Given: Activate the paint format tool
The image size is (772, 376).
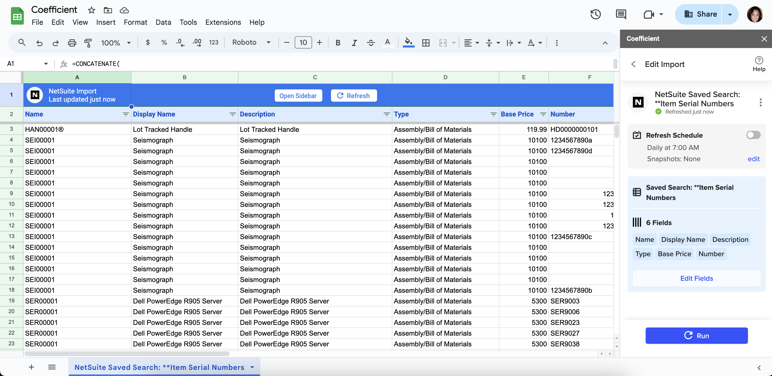Looking at the screenshot, I should (x=88, y=42).
